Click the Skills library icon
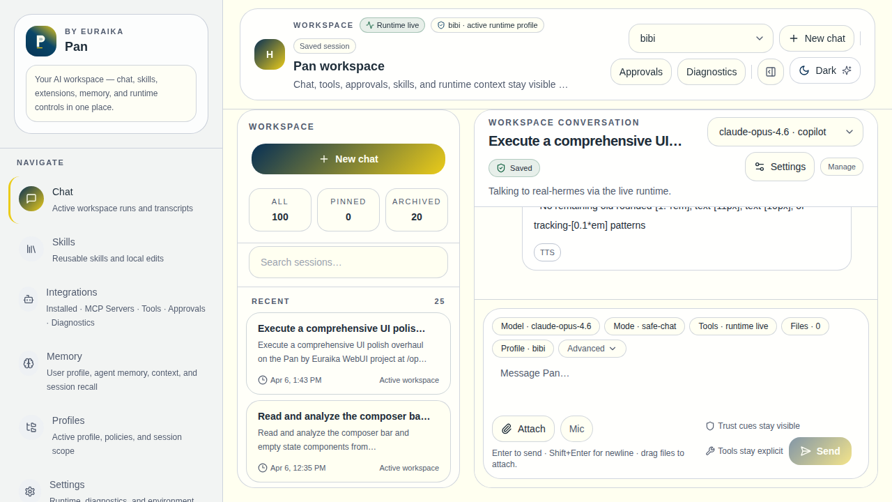The width and height of the screenshot is (892, 502). point(31,249)
